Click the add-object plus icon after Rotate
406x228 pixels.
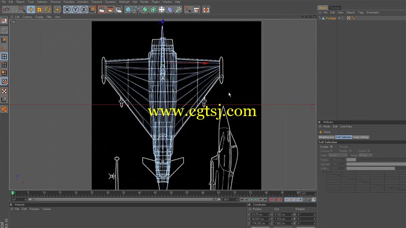(57, 10)
